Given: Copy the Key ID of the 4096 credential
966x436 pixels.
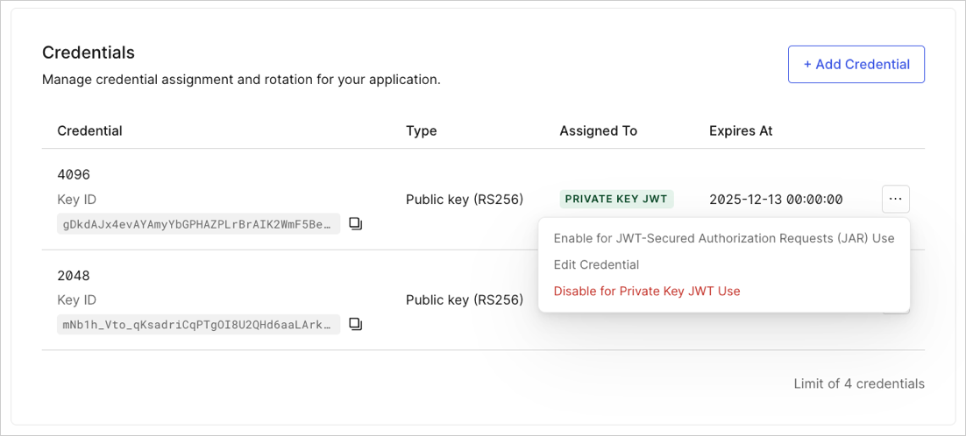Looking at the screenshot, I should click(356, 224).
